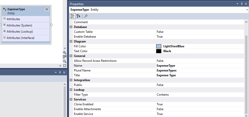The image size is (249, 117).
Task: Pin the lower-left panel
Action: [x=60, y=72]
